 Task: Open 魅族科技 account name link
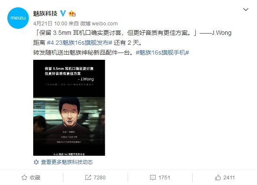(x=45, y=13)
